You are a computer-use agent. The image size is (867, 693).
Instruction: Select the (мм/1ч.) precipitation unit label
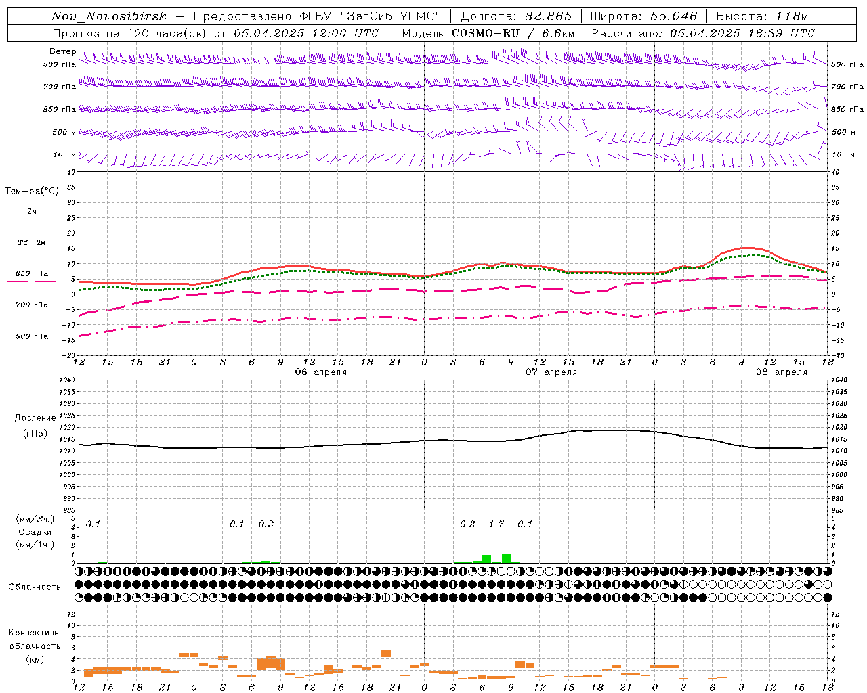[35, 545]
